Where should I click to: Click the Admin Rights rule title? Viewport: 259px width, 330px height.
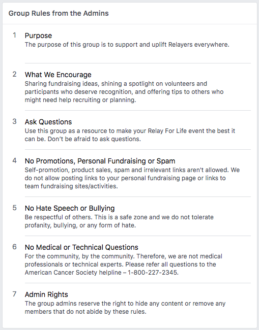(46, 294)
